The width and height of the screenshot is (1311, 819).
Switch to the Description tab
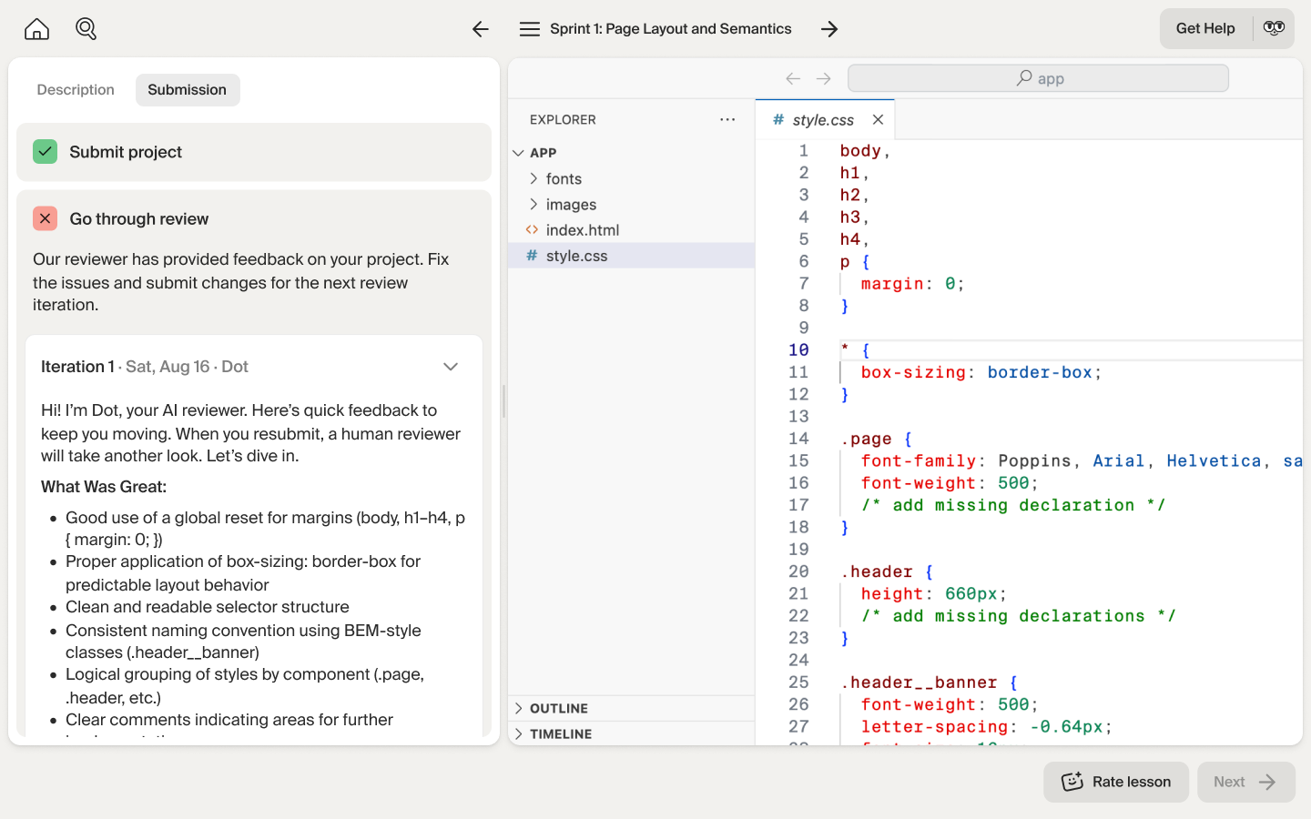[76, 90]
